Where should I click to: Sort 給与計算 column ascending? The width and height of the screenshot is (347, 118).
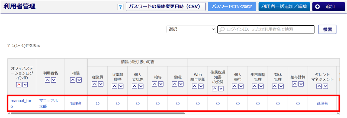(x=295, y=84)
